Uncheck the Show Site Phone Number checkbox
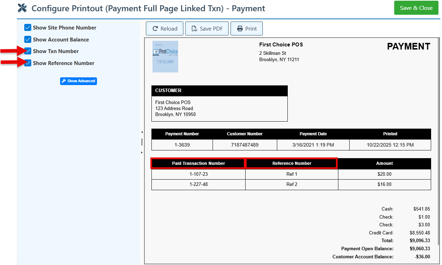442x265 pixels. pos(28,27)
